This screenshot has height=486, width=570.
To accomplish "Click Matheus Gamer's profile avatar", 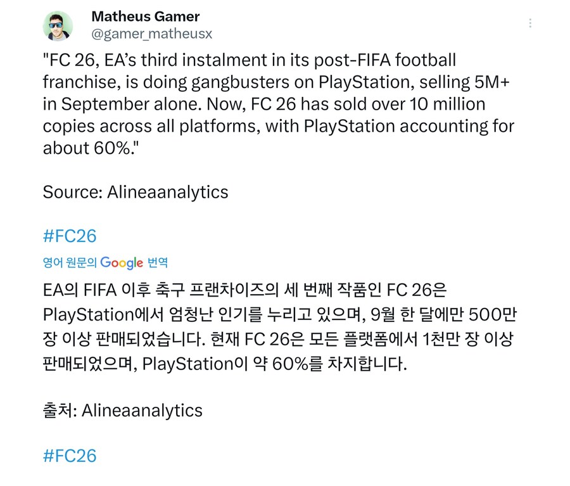I will coord(58,25).
